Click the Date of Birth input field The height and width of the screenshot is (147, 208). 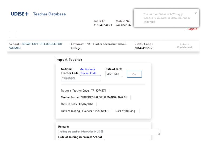[x=114, y=74]
